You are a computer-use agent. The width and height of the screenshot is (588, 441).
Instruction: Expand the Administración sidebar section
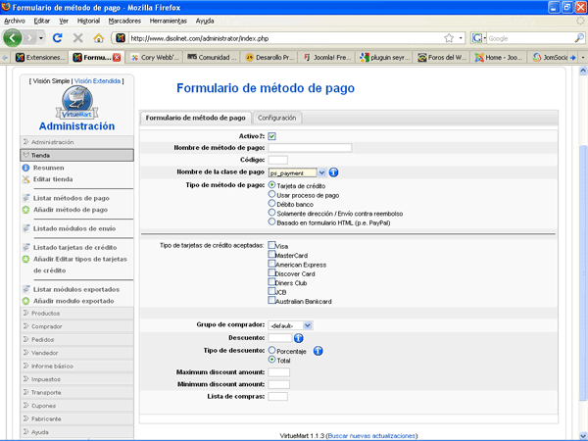pos(76,142)
